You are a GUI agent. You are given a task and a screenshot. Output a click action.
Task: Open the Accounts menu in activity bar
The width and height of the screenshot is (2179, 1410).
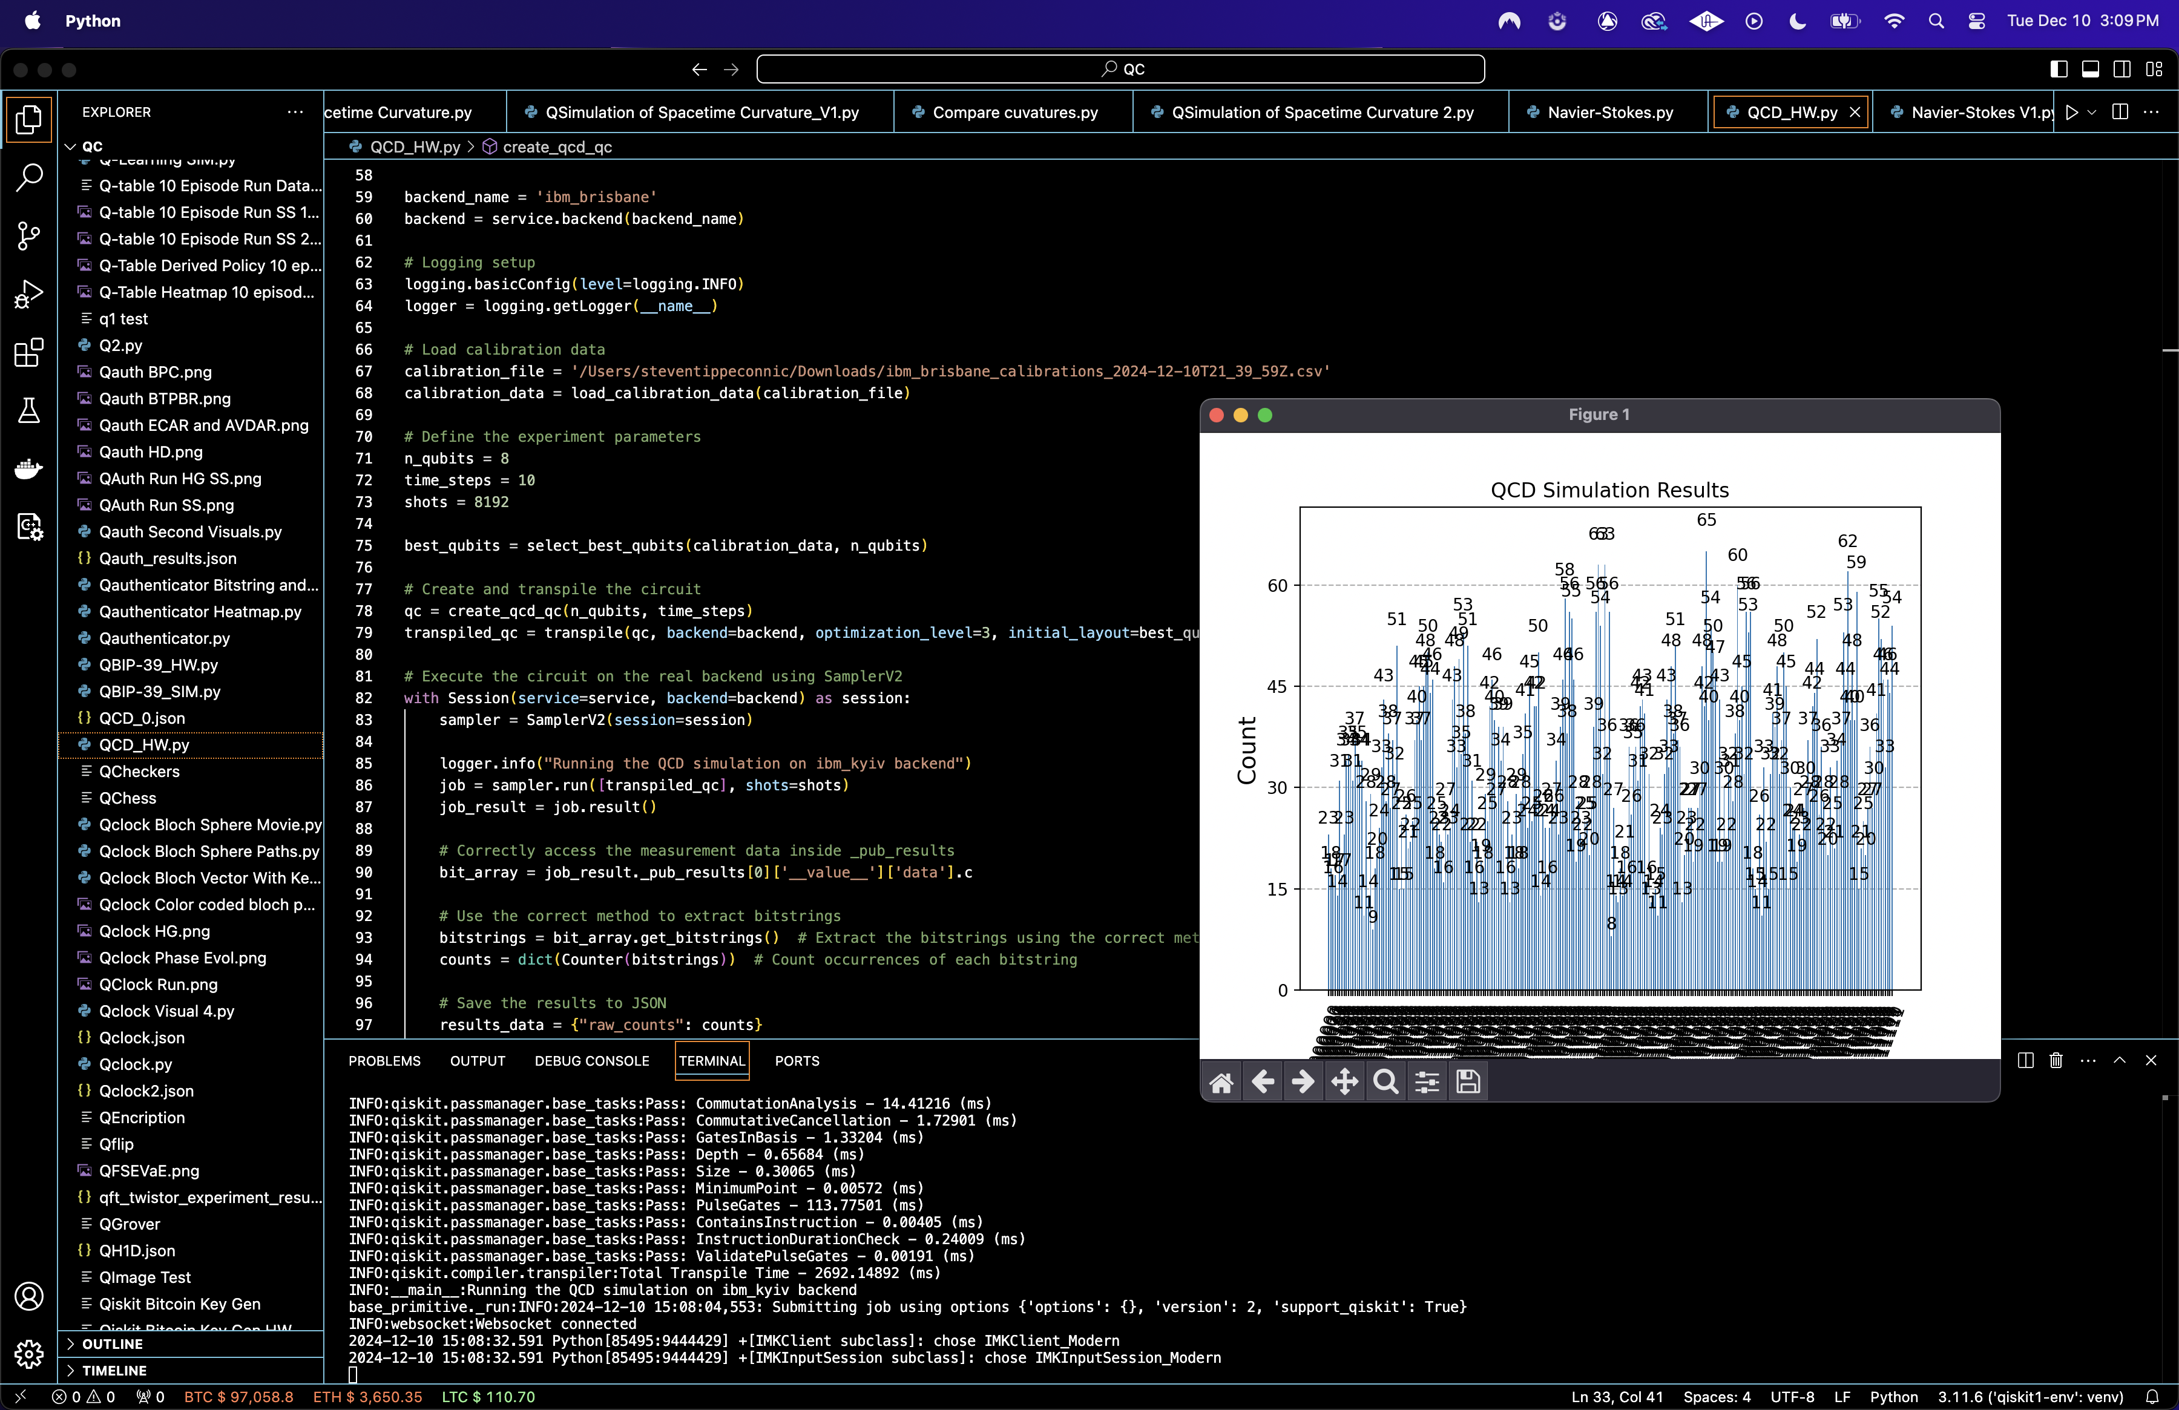click(29, 1296)
